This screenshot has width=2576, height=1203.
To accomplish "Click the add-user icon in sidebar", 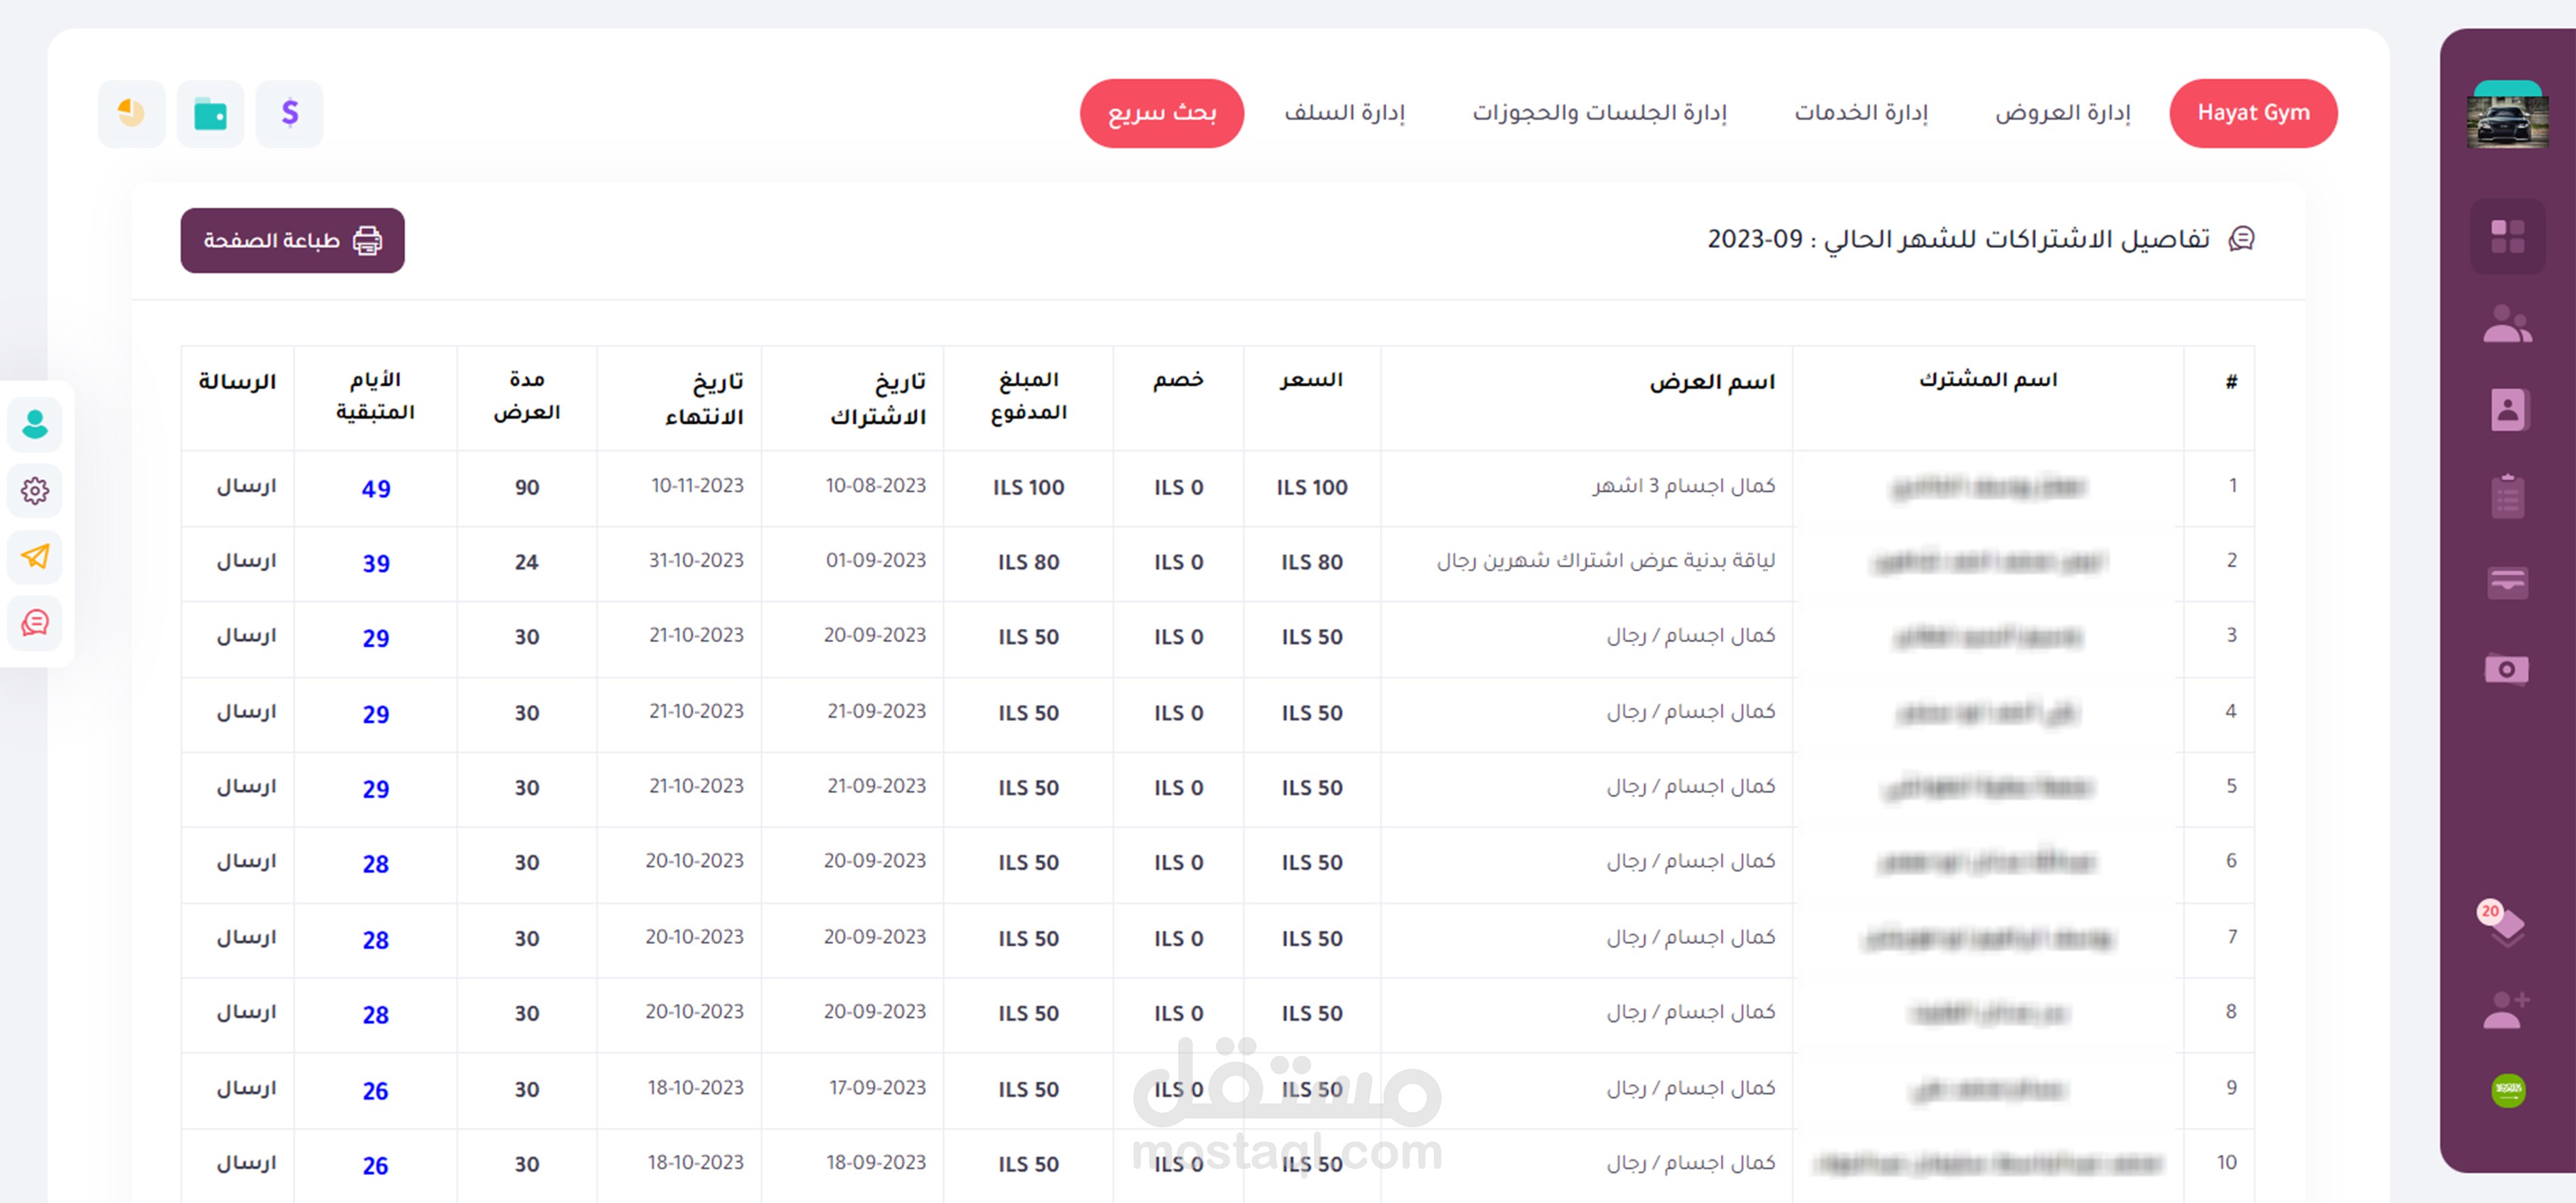I will tap(2506, 1010).
